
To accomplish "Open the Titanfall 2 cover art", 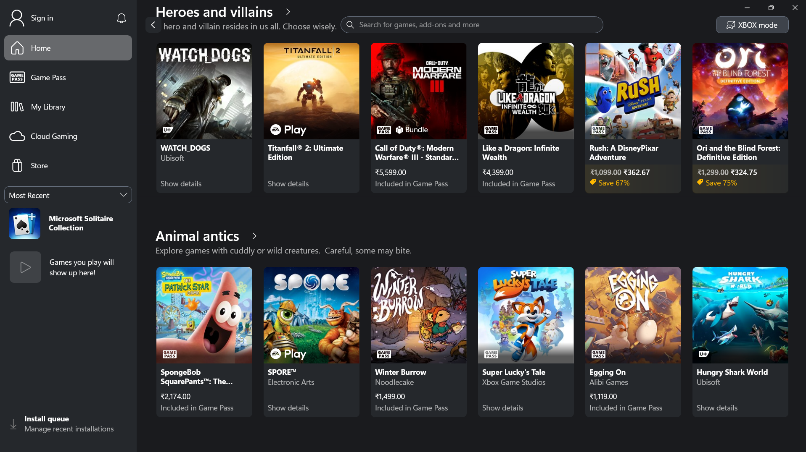I will (x=312, y=91).
